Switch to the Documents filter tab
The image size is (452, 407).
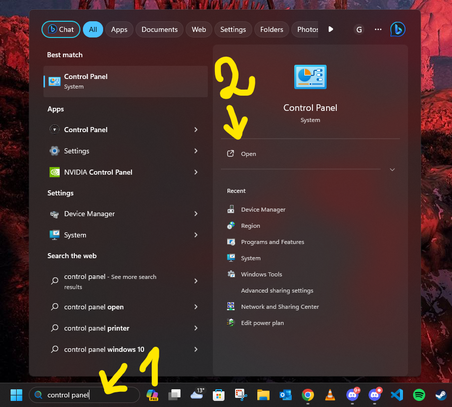pos(159,29)
